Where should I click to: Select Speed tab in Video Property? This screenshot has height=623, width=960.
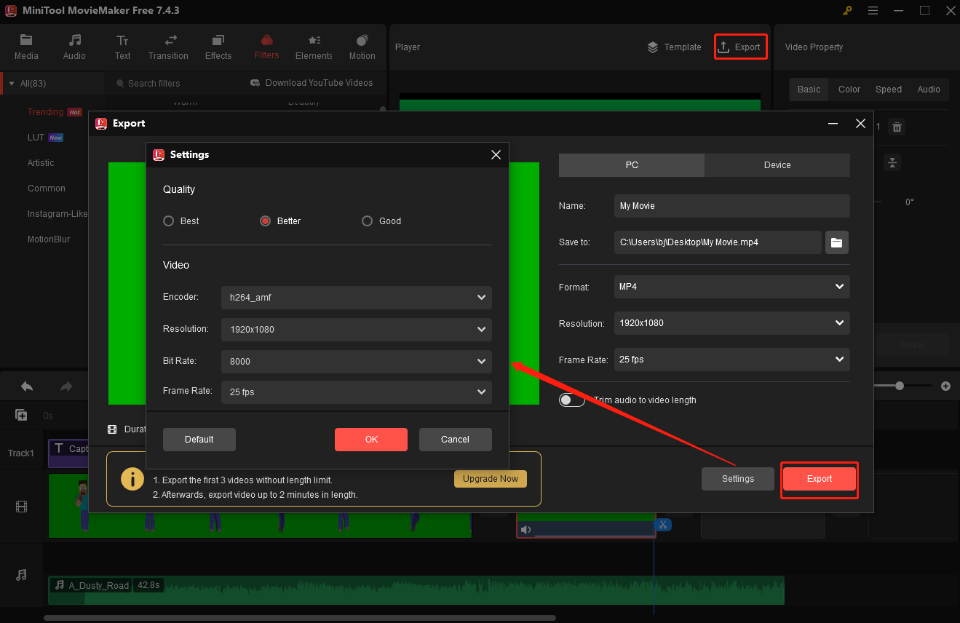tap(889, 90)
